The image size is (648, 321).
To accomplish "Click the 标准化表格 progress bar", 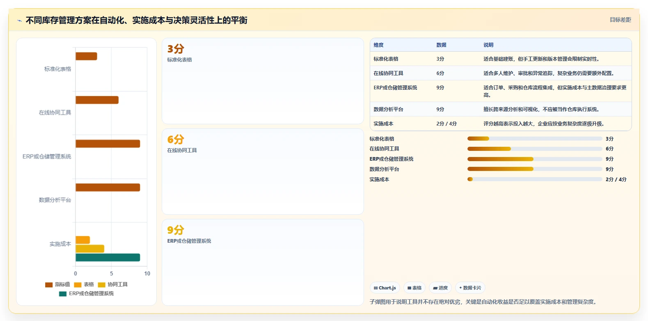I will click(535, 139).
